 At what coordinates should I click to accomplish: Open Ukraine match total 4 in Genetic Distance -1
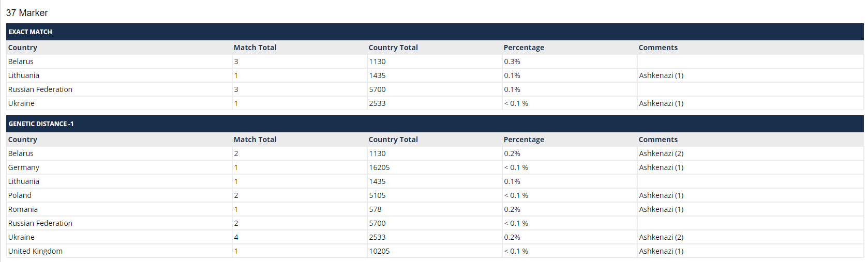click(236, 237)
